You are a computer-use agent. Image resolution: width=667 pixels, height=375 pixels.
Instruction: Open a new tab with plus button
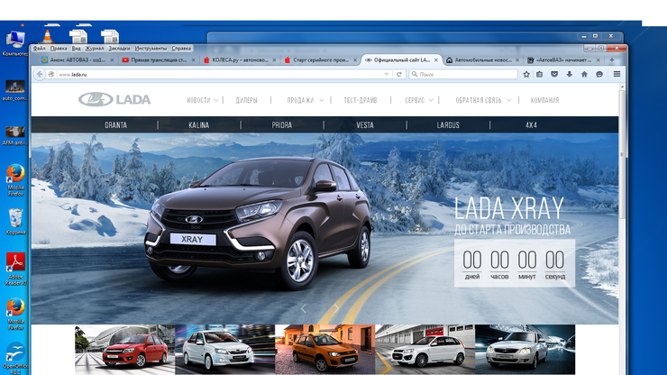point(612,60)
